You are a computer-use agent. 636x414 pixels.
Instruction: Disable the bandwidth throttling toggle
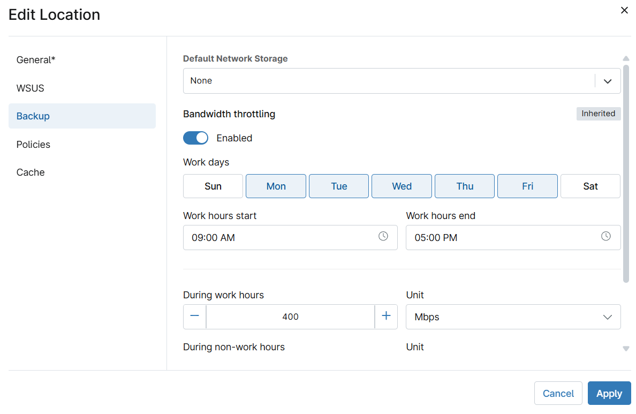click(195, 138)
